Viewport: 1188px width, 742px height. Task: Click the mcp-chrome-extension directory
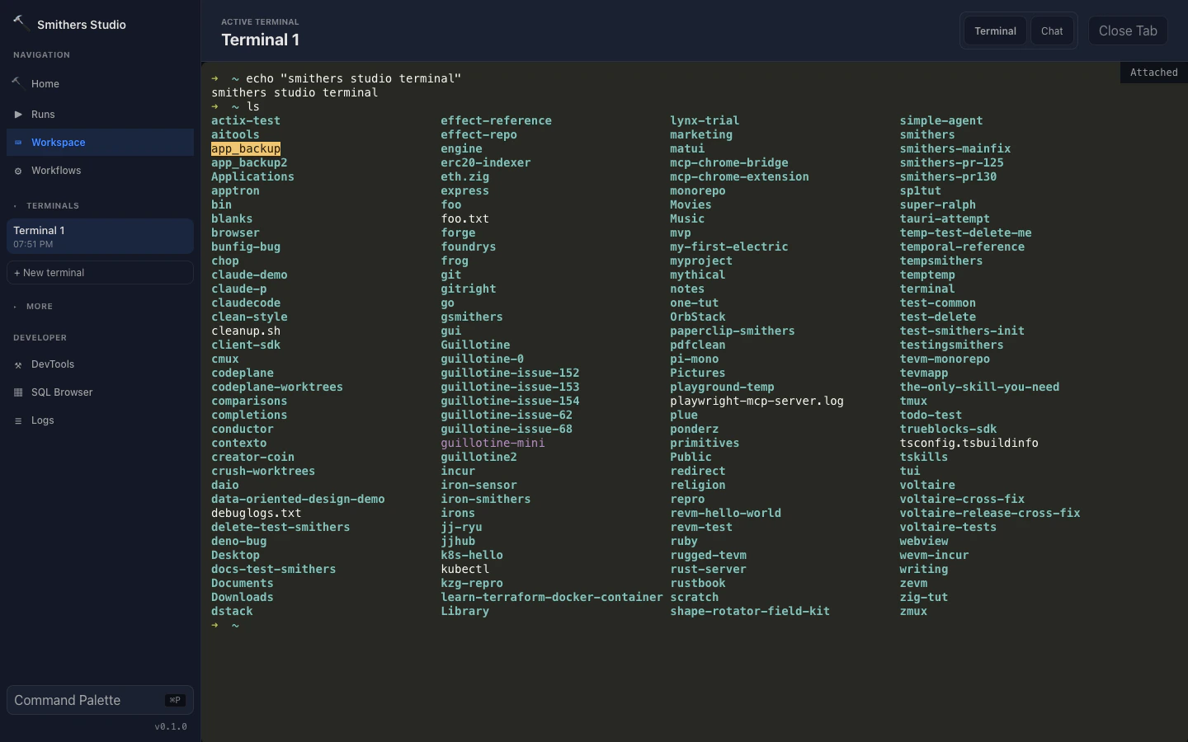coord(739,176)
